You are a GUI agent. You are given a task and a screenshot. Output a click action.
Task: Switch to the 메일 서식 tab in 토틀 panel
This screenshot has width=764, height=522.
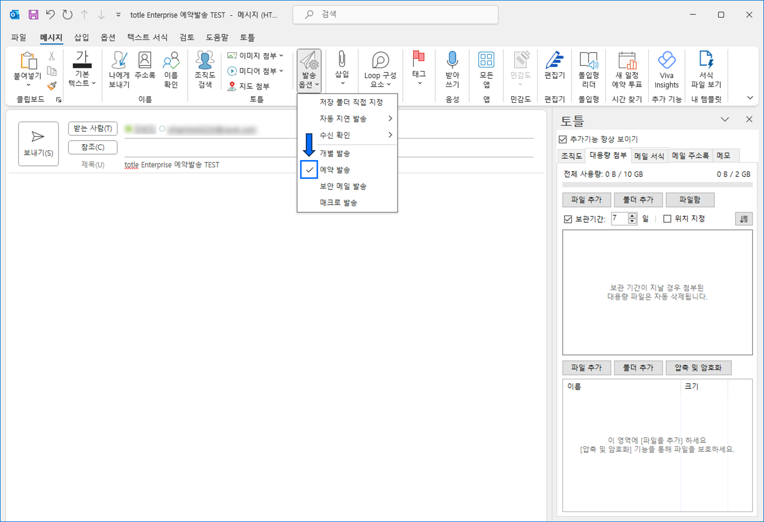tap(649, 156)
